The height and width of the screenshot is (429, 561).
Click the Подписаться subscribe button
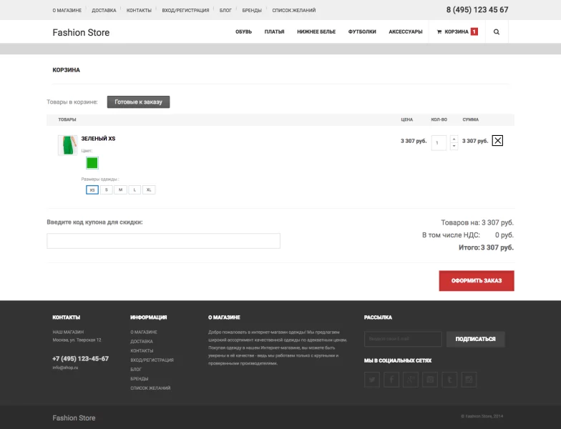tap(475, 339)
